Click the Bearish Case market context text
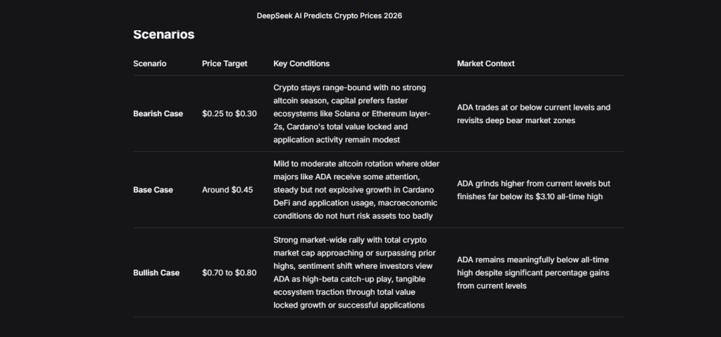 click(x=534, y=113)
